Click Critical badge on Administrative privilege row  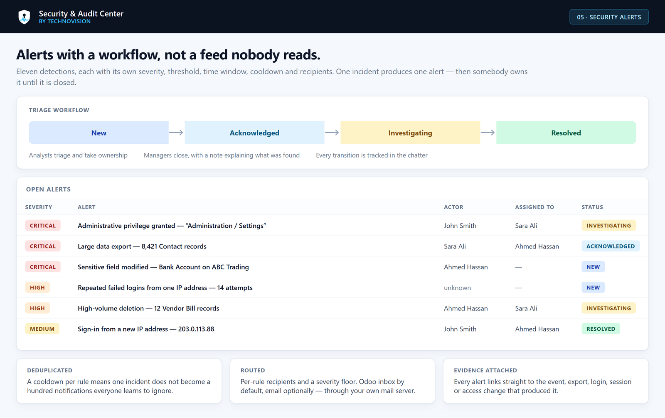coord(43,226)
